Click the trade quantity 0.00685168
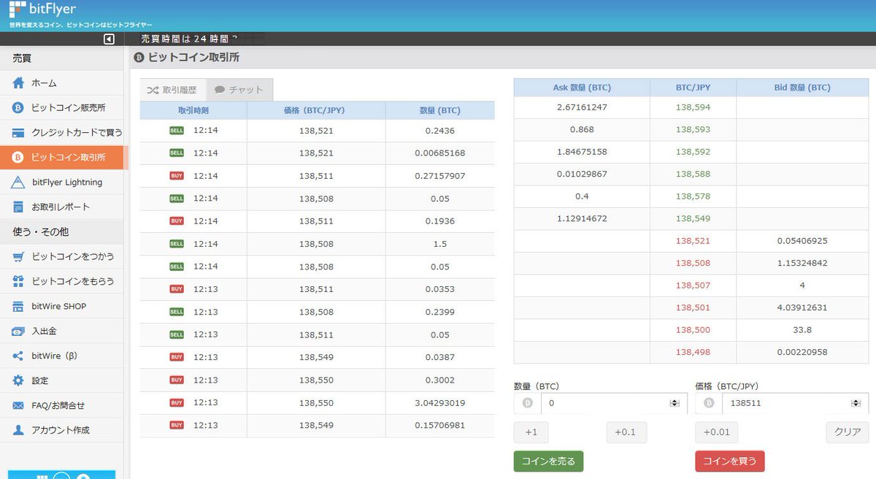Viewport: 876px width, 479px height. tap(439, 153)
